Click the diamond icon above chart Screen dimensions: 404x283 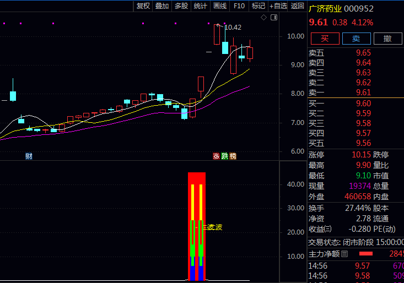click(x=263, y=18)
